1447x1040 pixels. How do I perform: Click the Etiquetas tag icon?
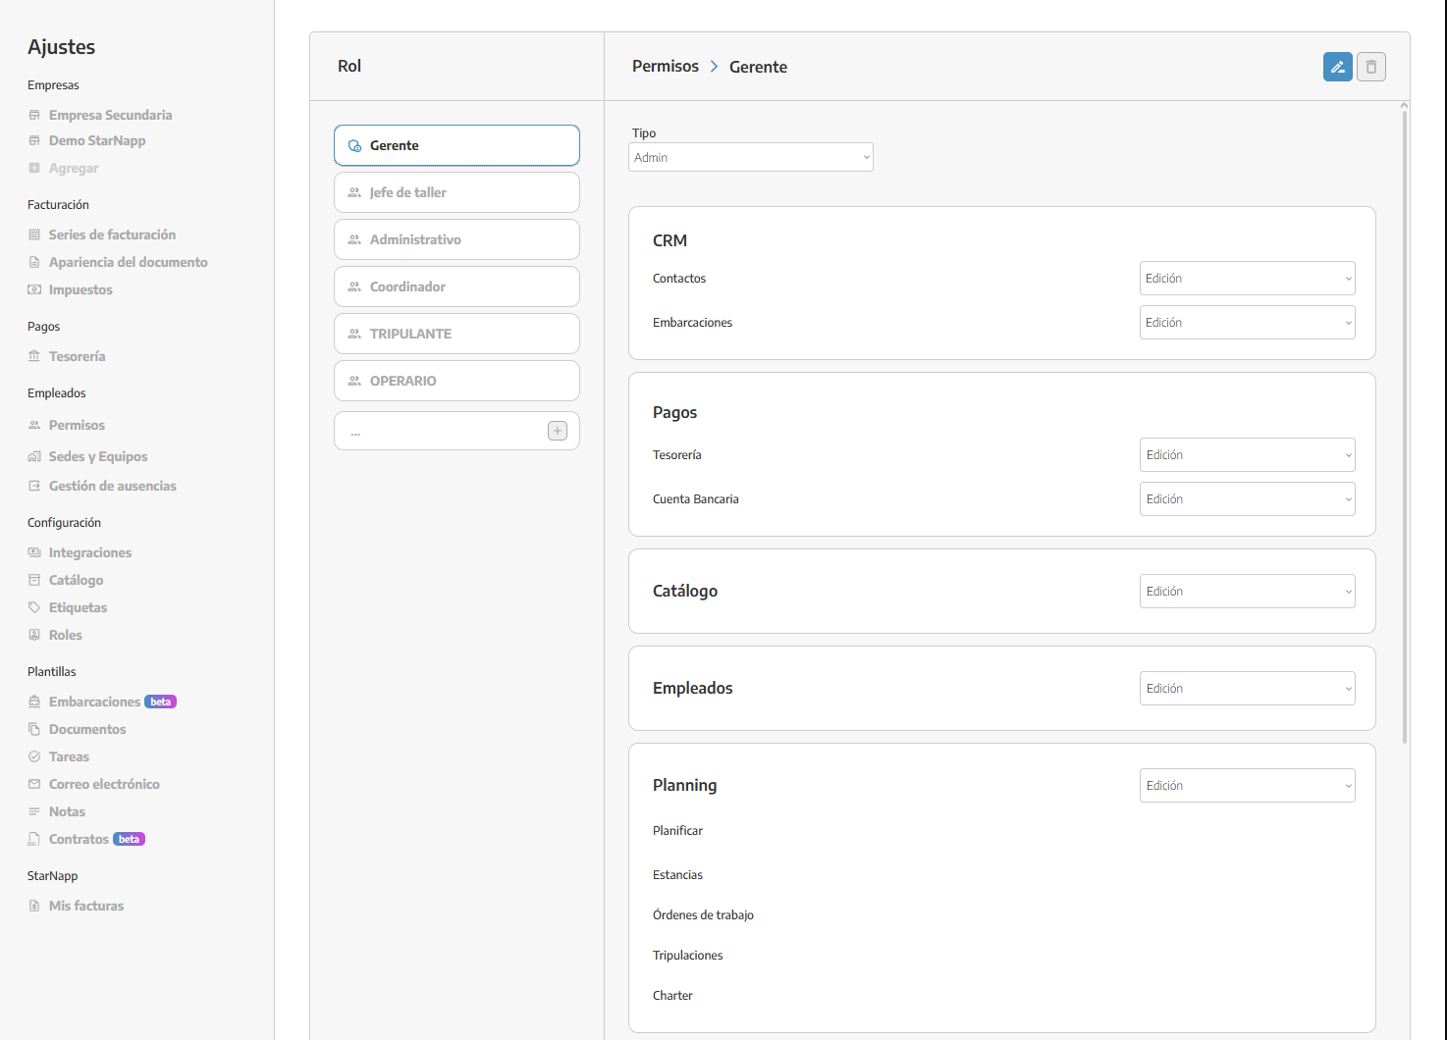[34, 607]
